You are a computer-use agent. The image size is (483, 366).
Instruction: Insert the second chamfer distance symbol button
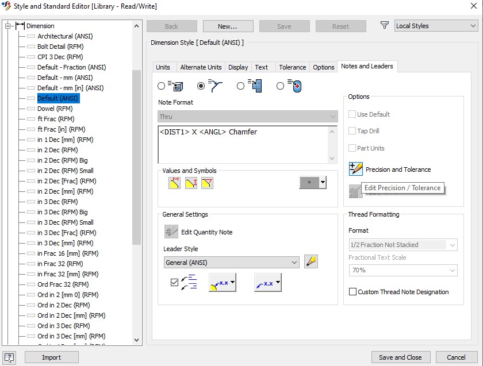pyautogui.click(x=191, y=183)
